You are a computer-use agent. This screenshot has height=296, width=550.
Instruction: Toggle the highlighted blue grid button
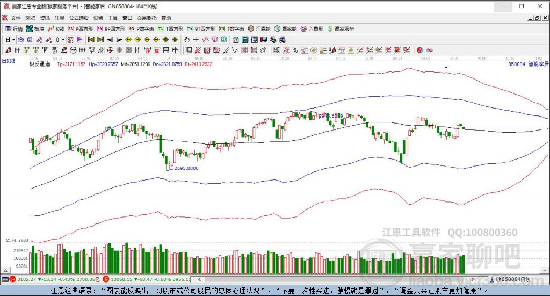tap(21, 40)
